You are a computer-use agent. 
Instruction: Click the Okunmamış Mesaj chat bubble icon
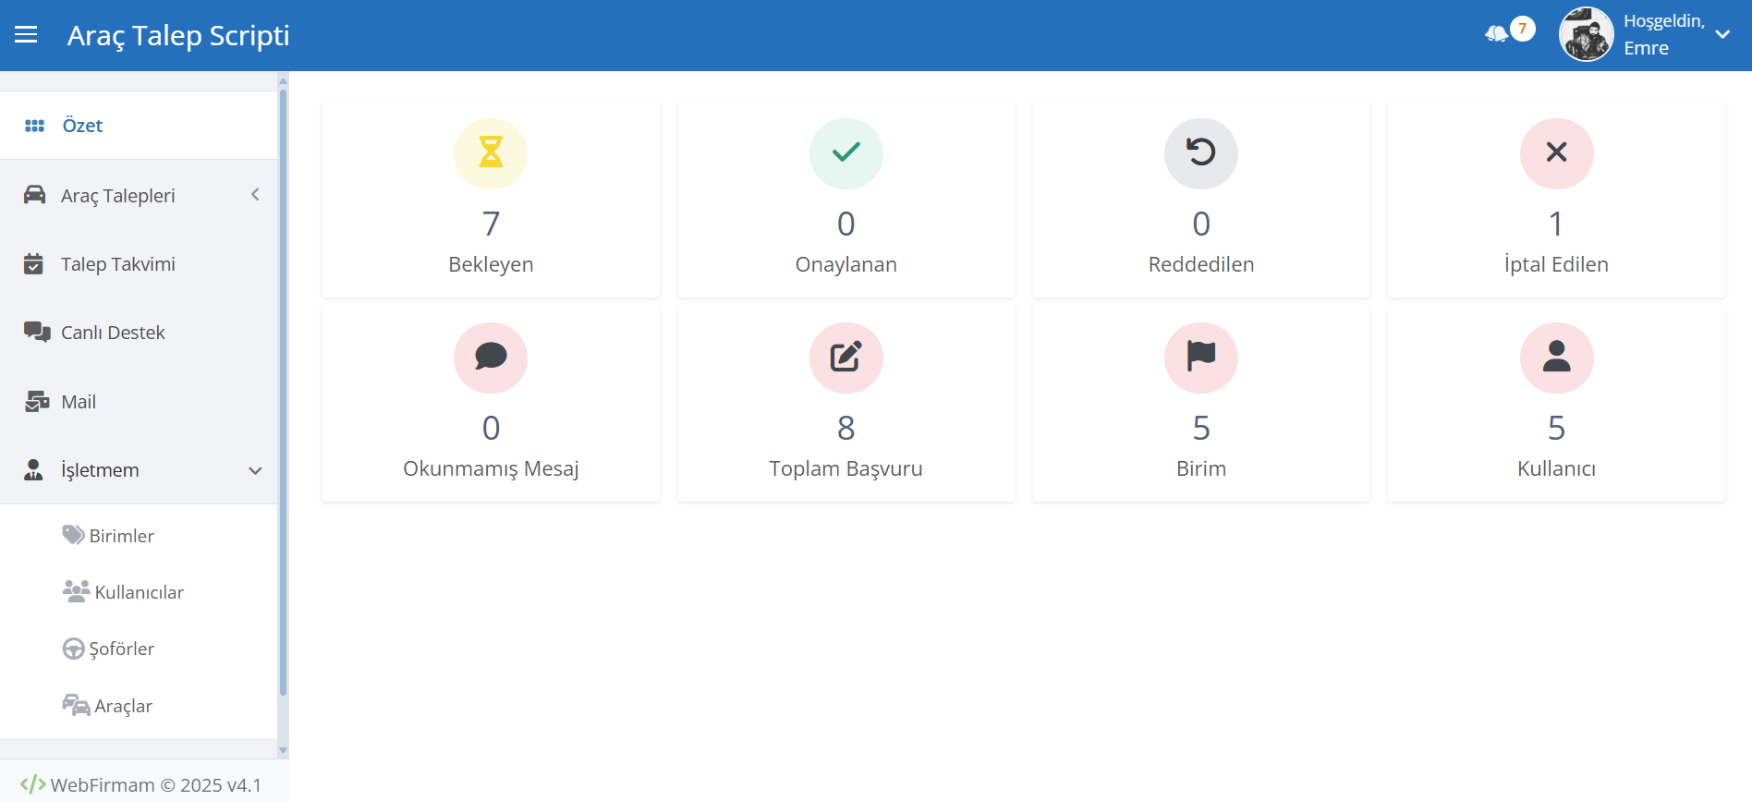(x=491, y=357)
